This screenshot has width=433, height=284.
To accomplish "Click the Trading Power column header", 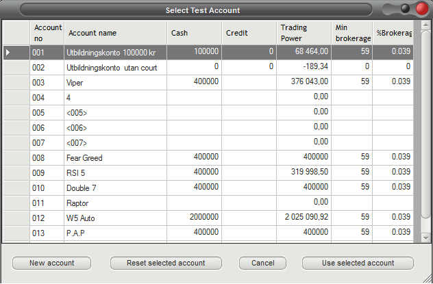I will 304,33.
